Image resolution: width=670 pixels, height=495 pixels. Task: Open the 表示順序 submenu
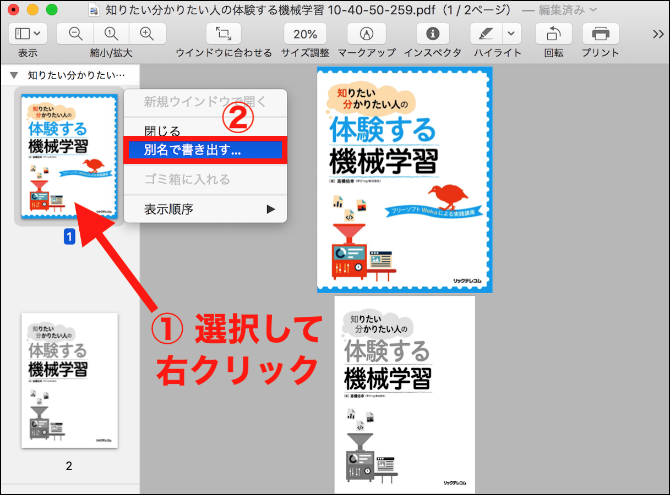(205, 209)
